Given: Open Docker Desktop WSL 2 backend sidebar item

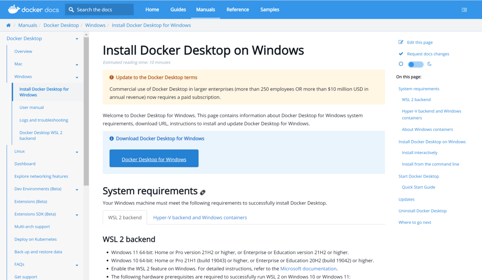Looking at the screenshot, I should [x=41, y=135].
